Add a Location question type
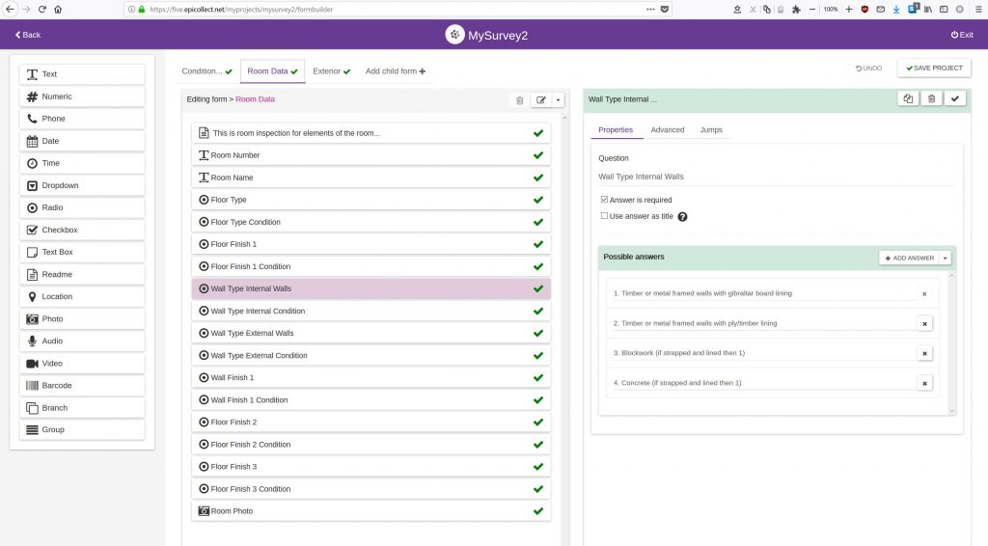The width and height of the screenshot is (988, 546). pos(82,297)
